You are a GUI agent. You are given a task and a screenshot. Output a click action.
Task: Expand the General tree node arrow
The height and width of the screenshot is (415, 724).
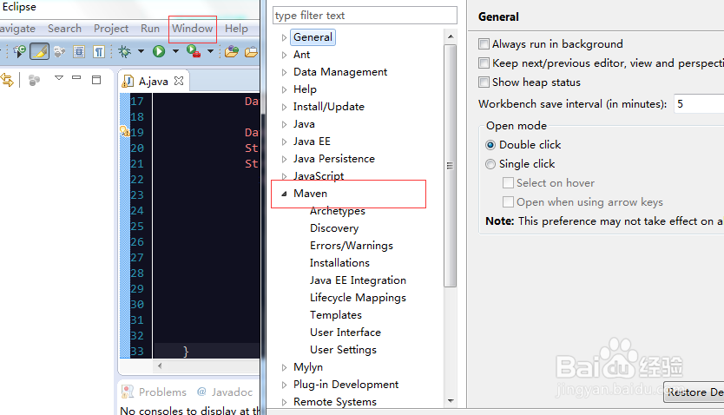click(x=284, y=37)
